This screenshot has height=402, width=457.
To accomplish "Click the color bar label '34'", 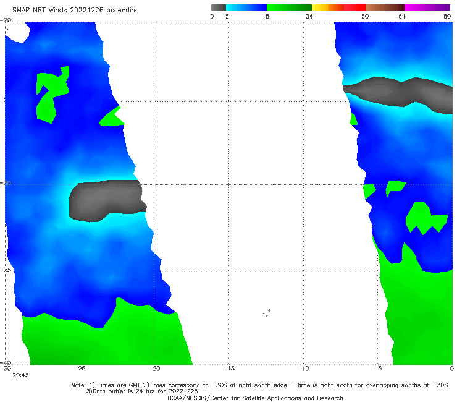I will 309,16.
